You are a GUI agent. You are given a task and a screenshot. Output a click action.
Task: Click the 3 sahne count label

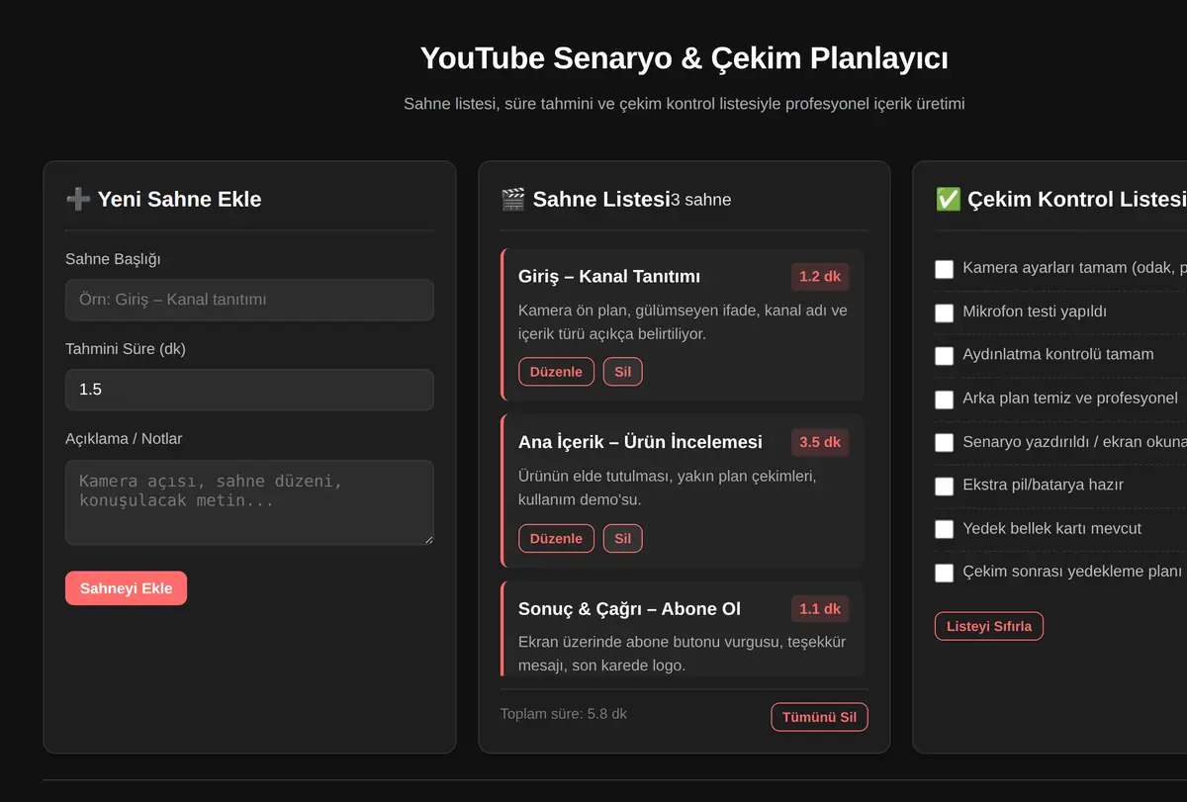coord(701,200)
